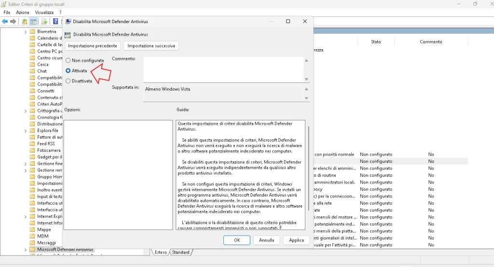The height and width of the screenshot is (267, 494).
Task: Click the Fotocamera folder icon
Action: tap(32, 150)
